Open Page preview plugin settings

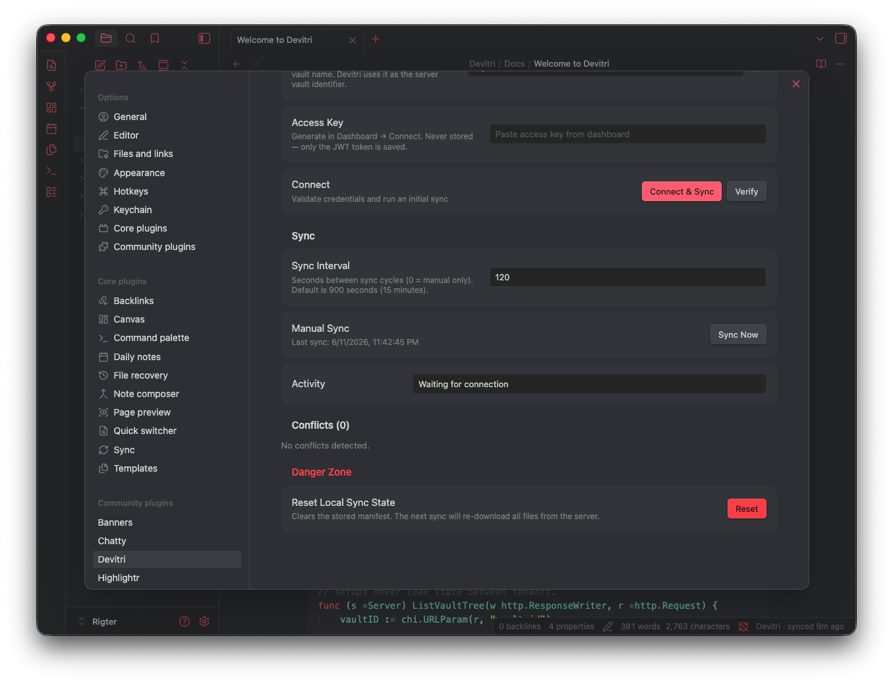[x=167, y=412]
